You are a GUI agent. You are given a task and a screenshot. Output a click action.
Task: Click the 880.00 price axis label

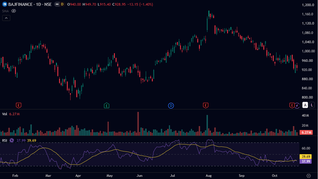click(x=307, y=79)
